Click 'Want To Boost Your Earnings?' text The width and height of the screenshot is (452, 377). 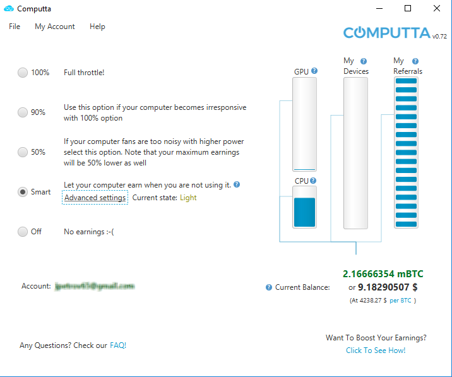[x=376, y=337]
